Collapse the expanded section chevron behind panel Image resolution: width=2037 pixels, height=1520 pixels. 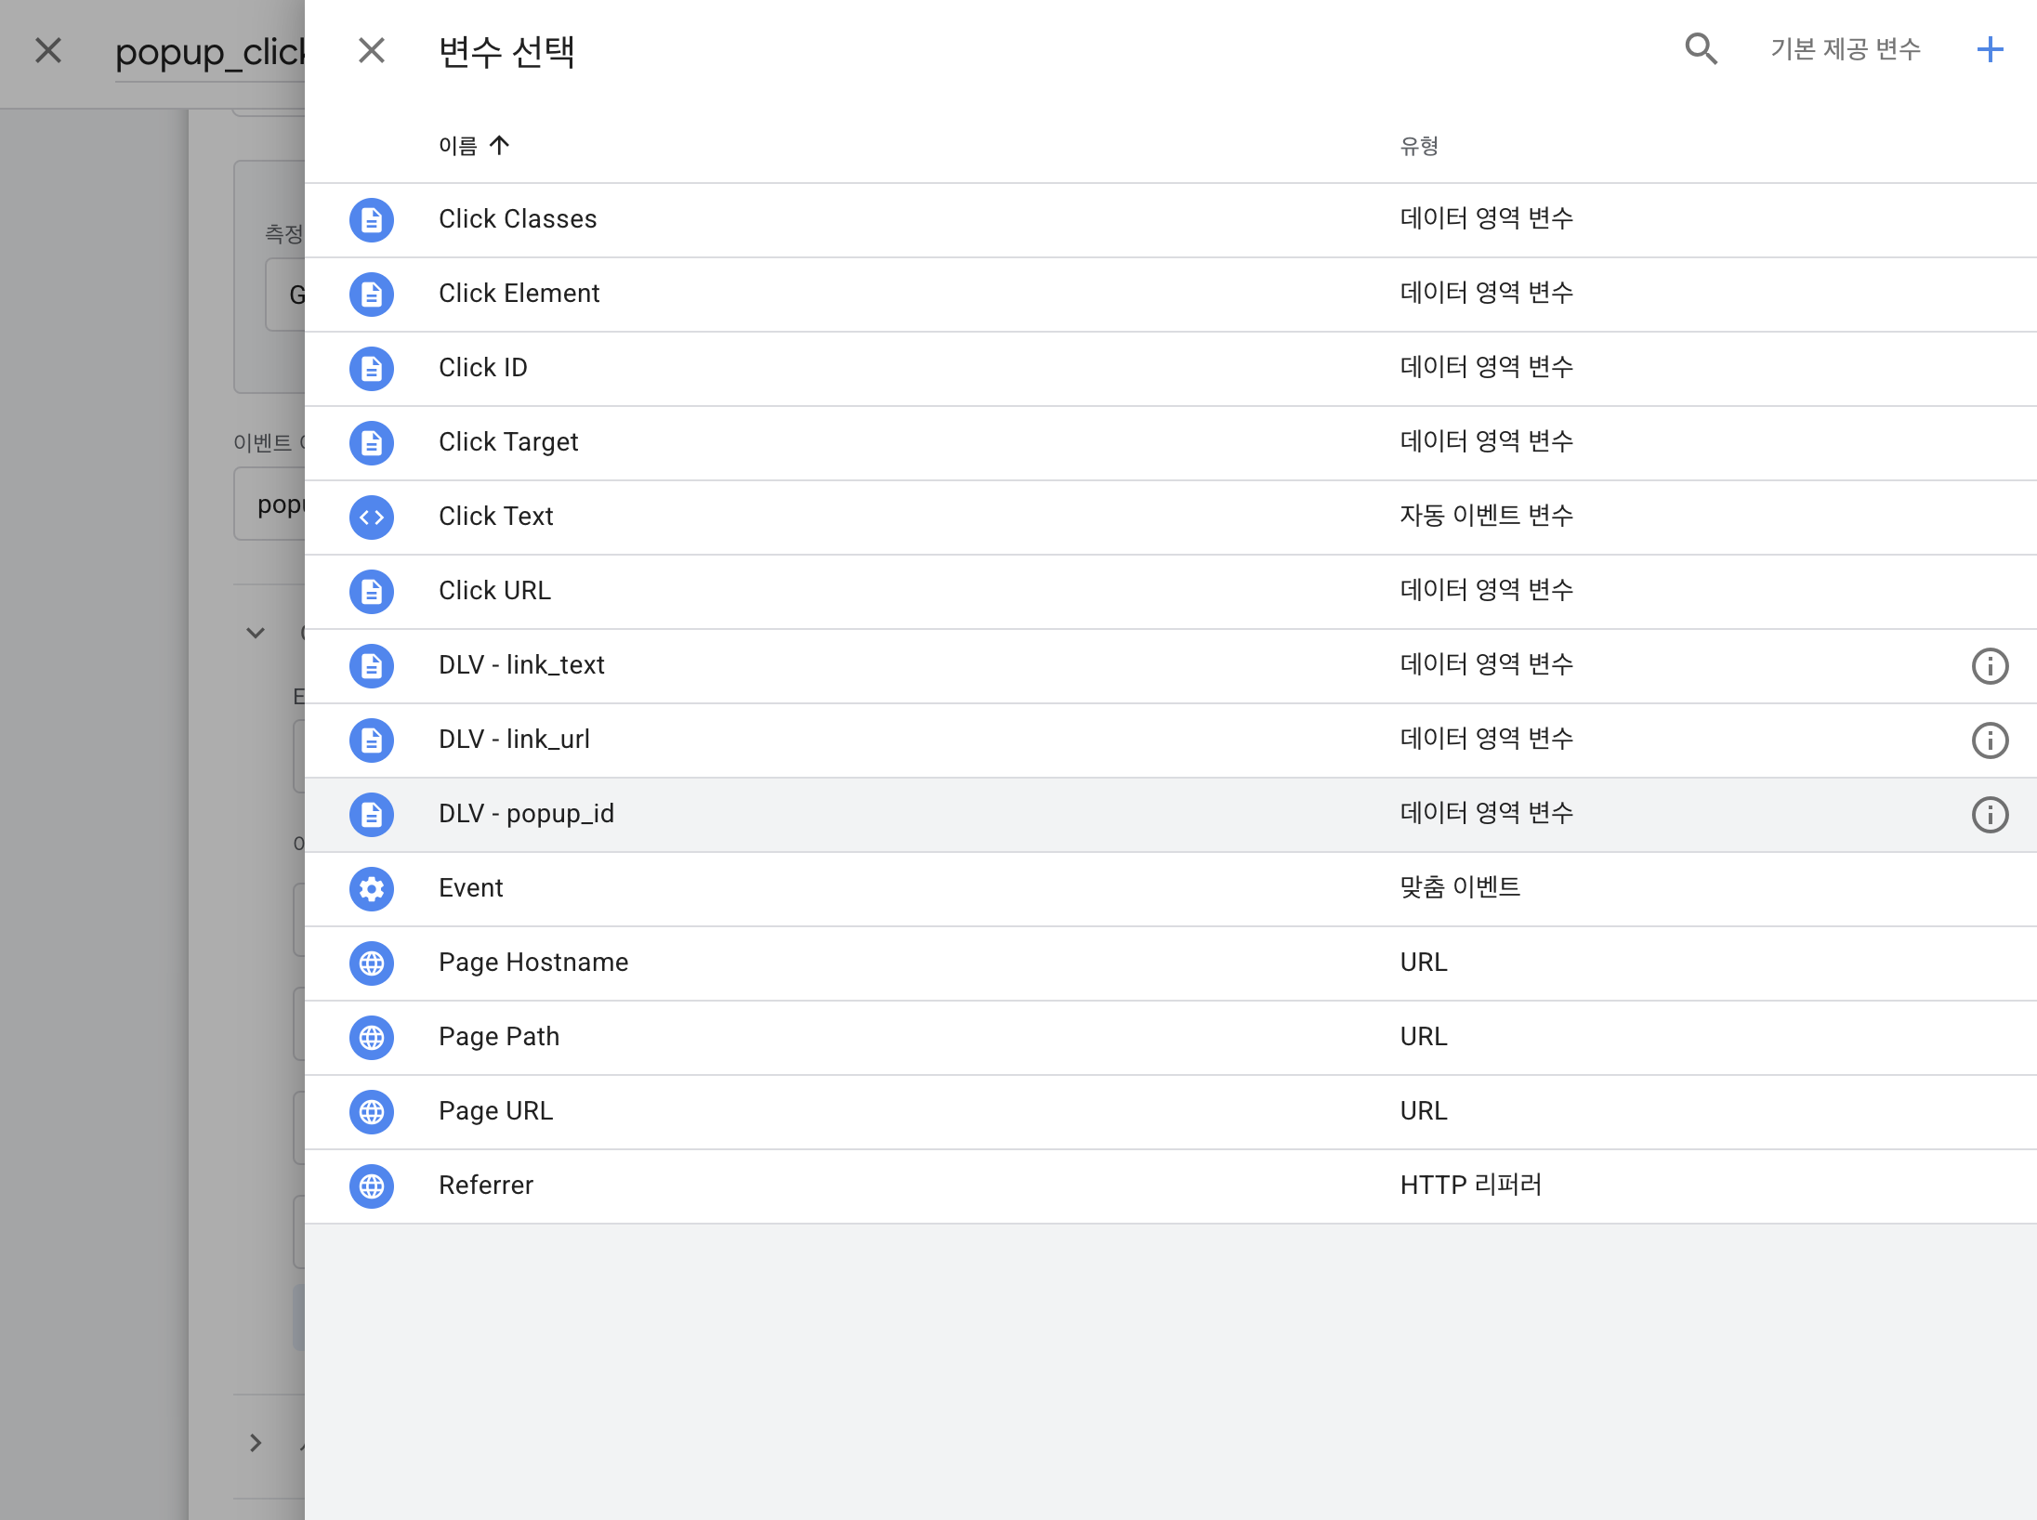pos(256,633)
